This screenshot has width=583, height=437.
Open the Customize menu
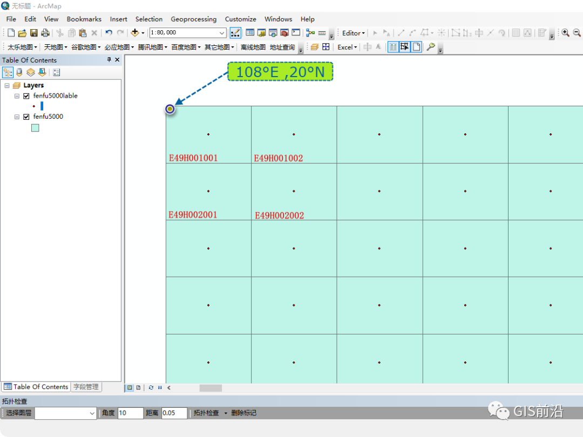click(240, 19)
